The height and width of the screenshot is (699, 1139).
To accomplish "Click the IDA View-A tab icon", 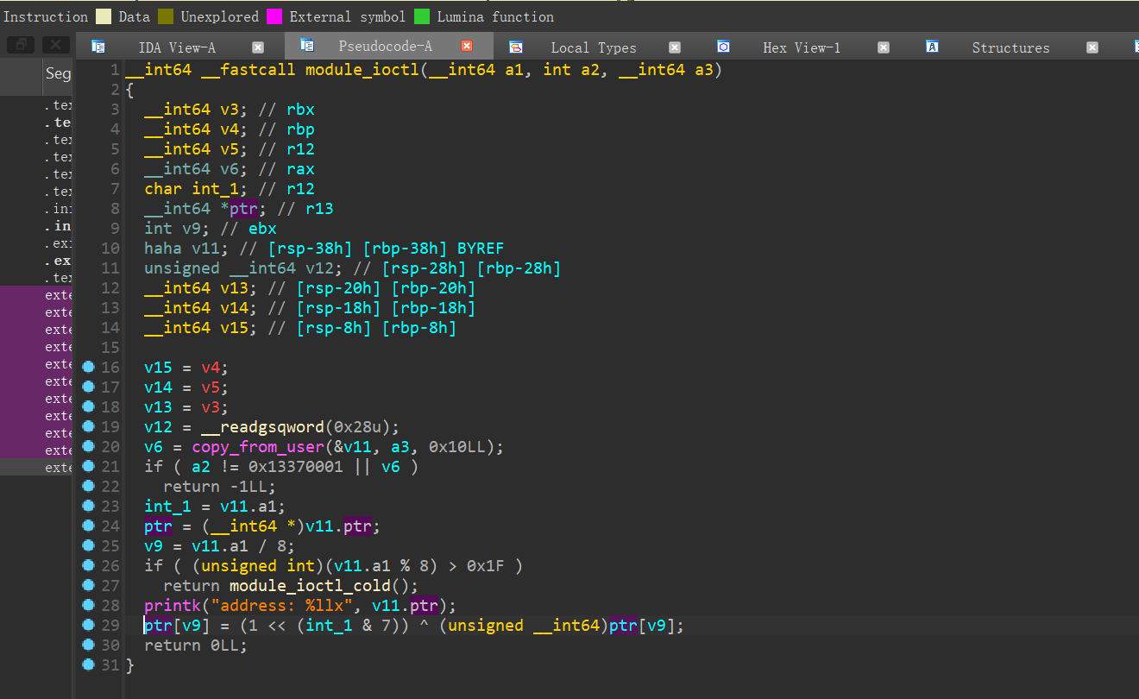I will click(x=98, y=47).
